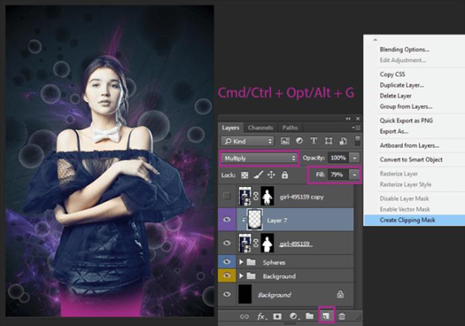Create a new fill or adjustment layer
Image resolution: width=465 pixels, height=326 pixels.
292,315
